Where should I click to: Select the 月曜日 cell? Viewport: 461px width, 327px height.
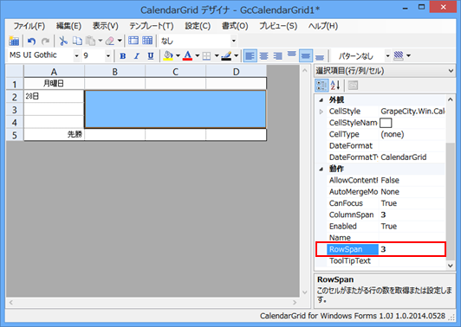click(54, 84)
